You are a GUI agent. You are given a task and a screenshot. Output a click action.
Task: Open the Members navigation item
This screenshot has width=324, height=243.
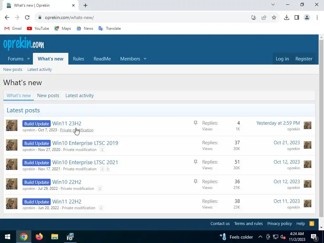[130, 59]
